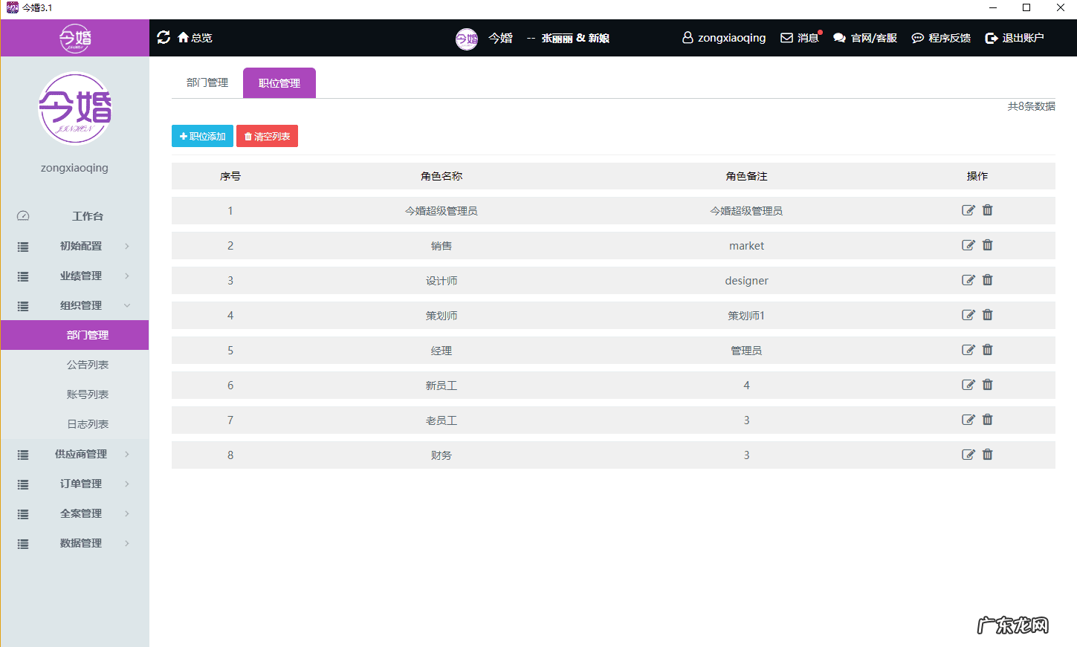The image size is (1077, 647).
Task: Open 官网/客服 chat support
Action: coord(865,38)
